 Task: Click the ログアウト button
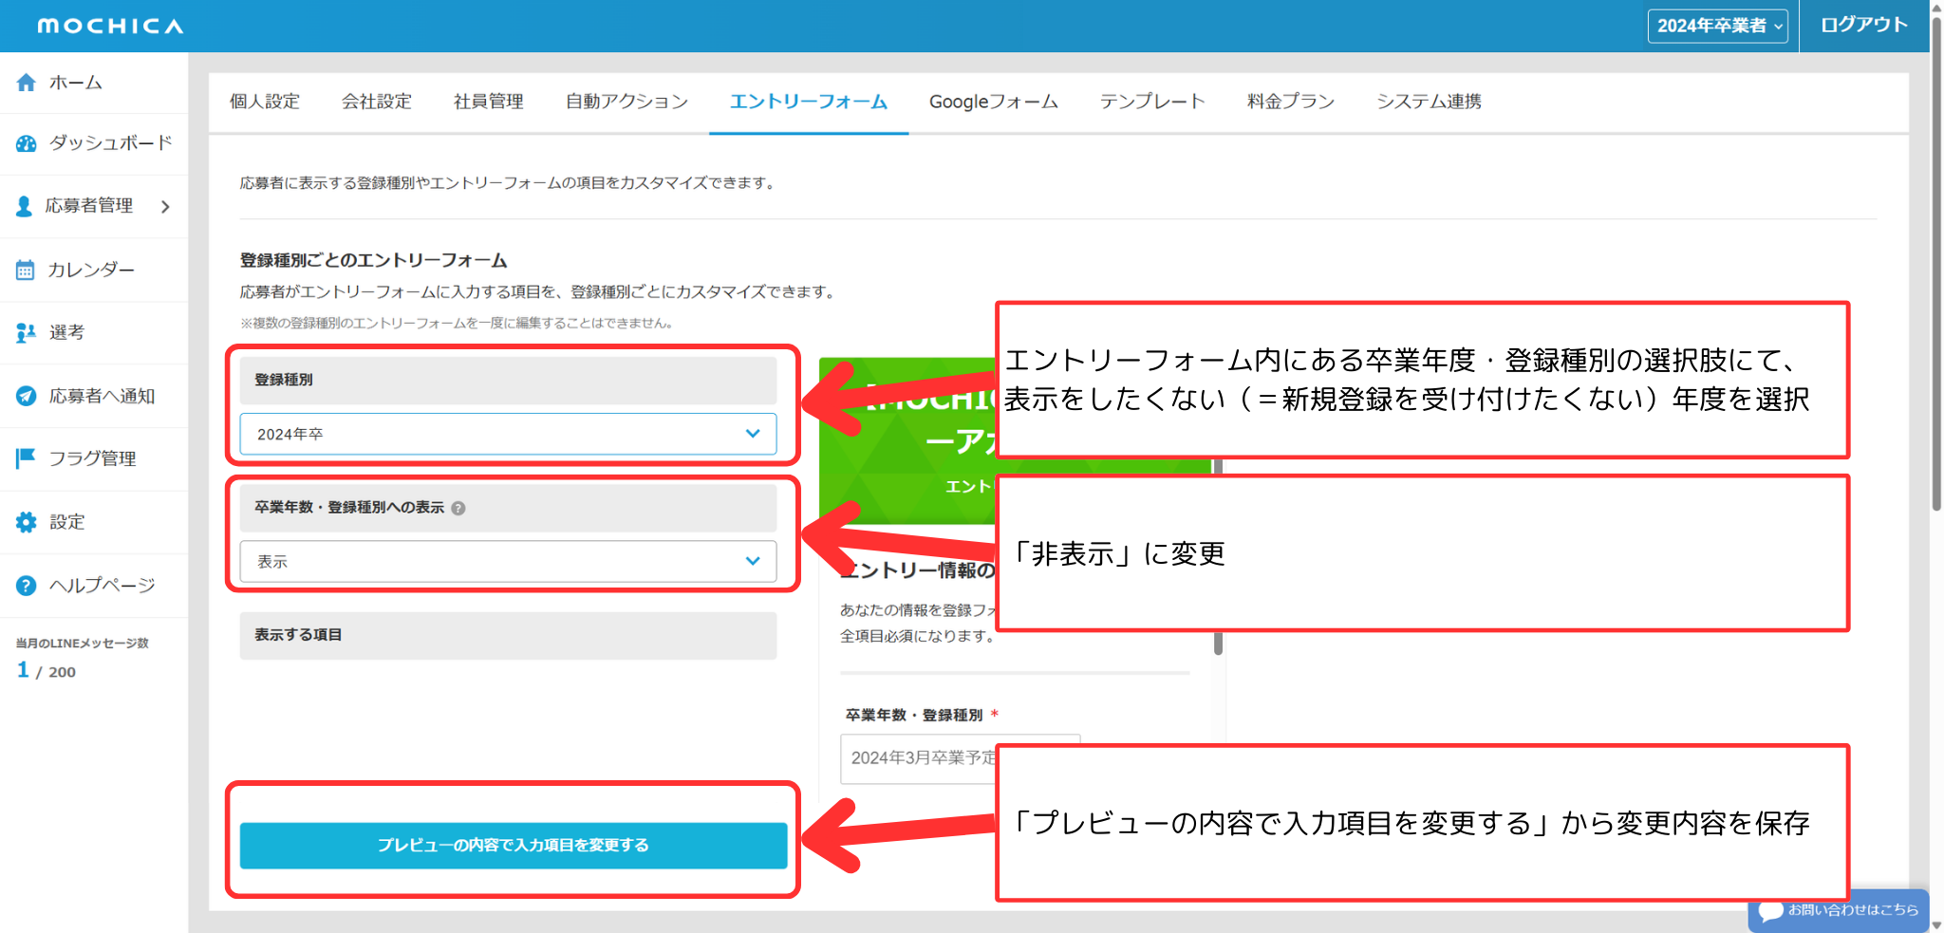tap(1863, 26)
